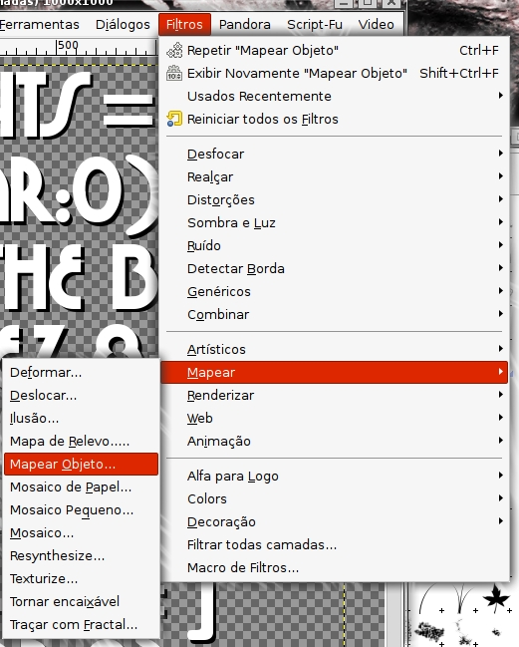Expand the Artísticos submenu

point(334,349)
